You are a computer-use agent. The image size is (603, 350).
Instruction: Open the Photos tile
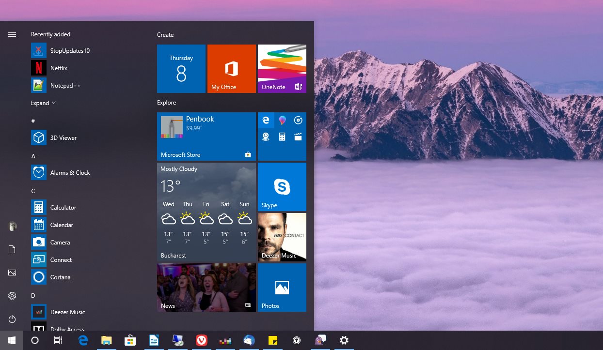282,288
